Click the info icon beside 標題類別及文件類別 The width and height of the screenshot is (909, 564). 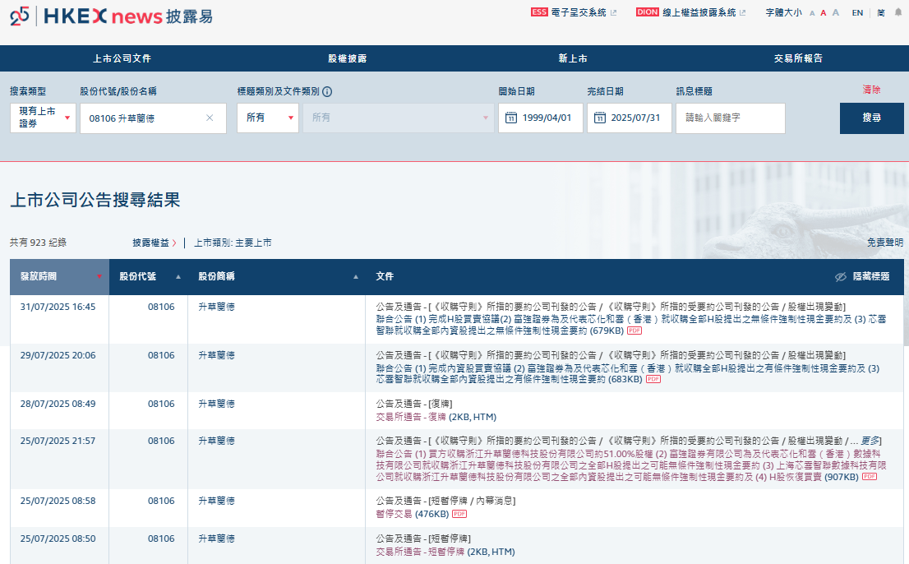pos(327,91)
